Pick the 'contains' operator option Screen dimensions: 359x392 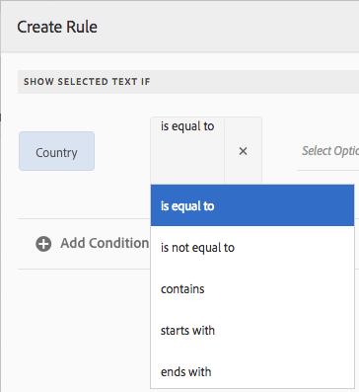pyautogui.click(x=252, y=288)
